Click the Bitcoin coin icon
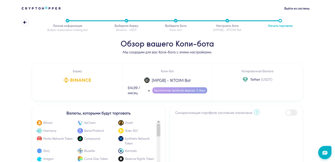The image size is (335, 162). tap(39, 123)
